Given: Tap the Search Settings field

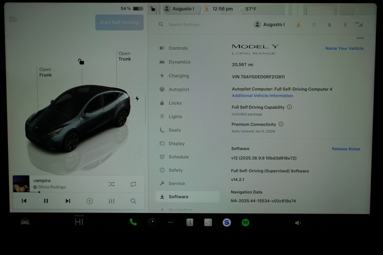Looking at the screenshot, I should coord(184,25).
